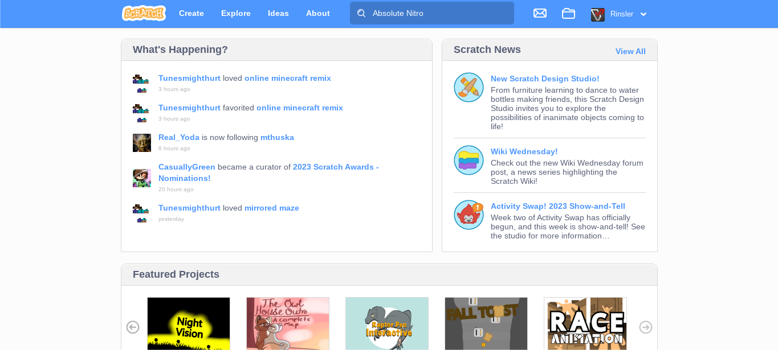Click Real_Yoda's Yoda avatar
This screenshot has height=350, width=778.
click(x=142, y=143)
